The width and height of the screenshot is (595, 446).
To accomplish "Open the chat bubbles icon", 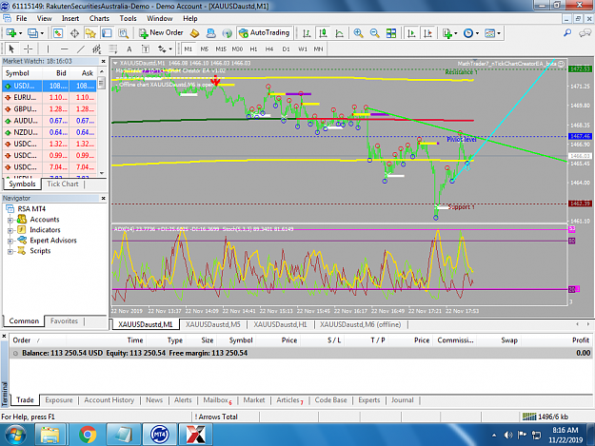I will [585, 33].
